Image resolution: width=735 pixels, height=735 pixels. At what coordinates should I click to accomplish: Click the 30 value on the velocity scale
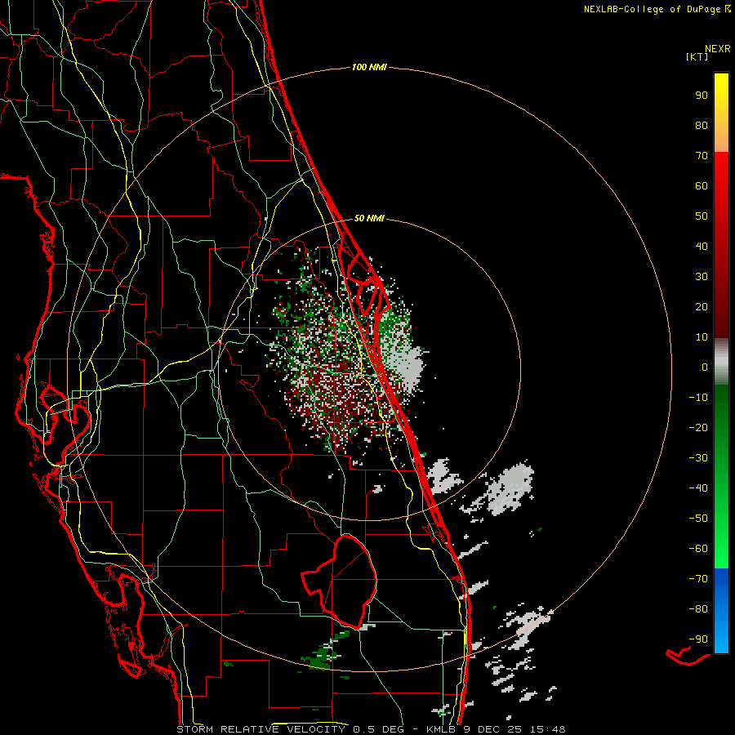pyautogui.click(x=702, y=277)
